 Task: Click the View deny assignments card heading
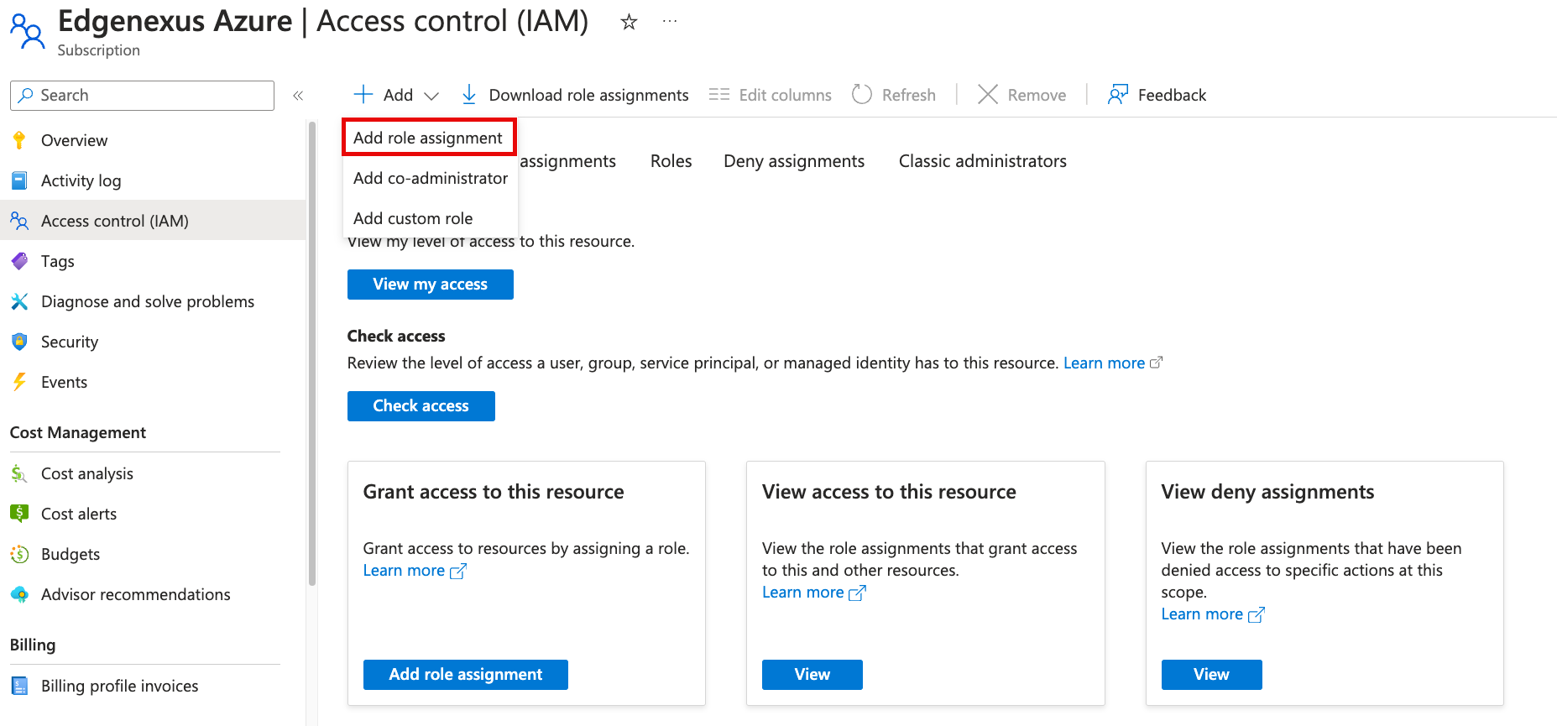(1267, 492)
